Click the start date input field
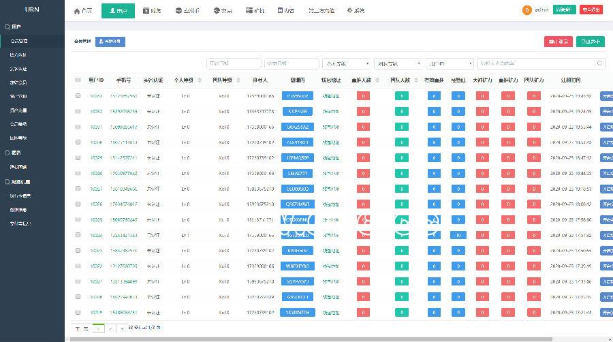The width and height of the screenshot is (613, 342). [x=234, y=63]
